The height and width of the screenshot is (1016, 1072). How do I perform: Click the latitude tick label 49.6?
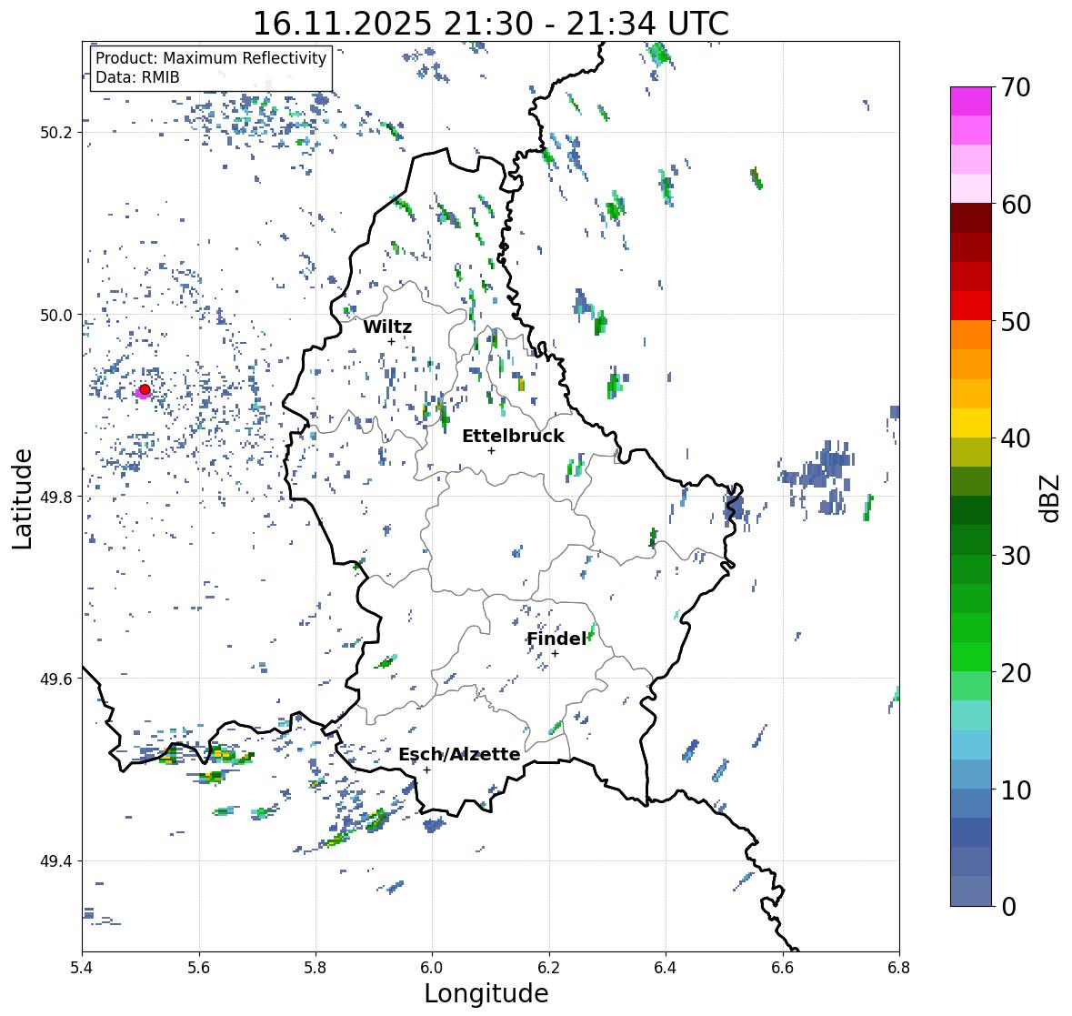(56, 679)
